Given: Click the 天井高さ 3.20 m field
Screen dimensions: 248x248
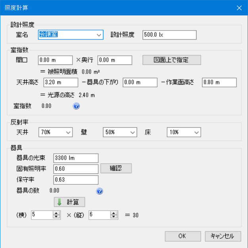Looking at the screenshot, I should [x=61, y=82].
